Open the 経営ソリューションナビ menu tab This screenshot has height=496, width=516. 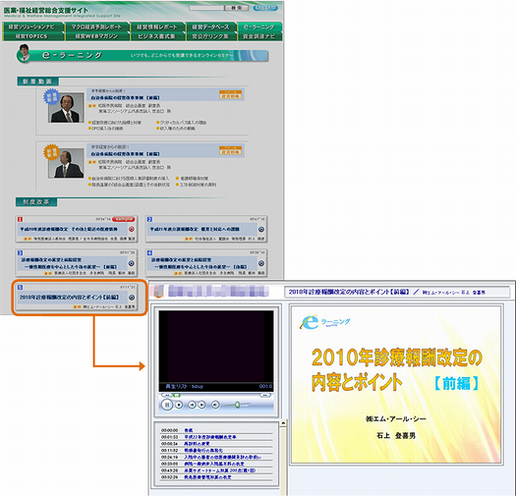click(x=32, y=27)
